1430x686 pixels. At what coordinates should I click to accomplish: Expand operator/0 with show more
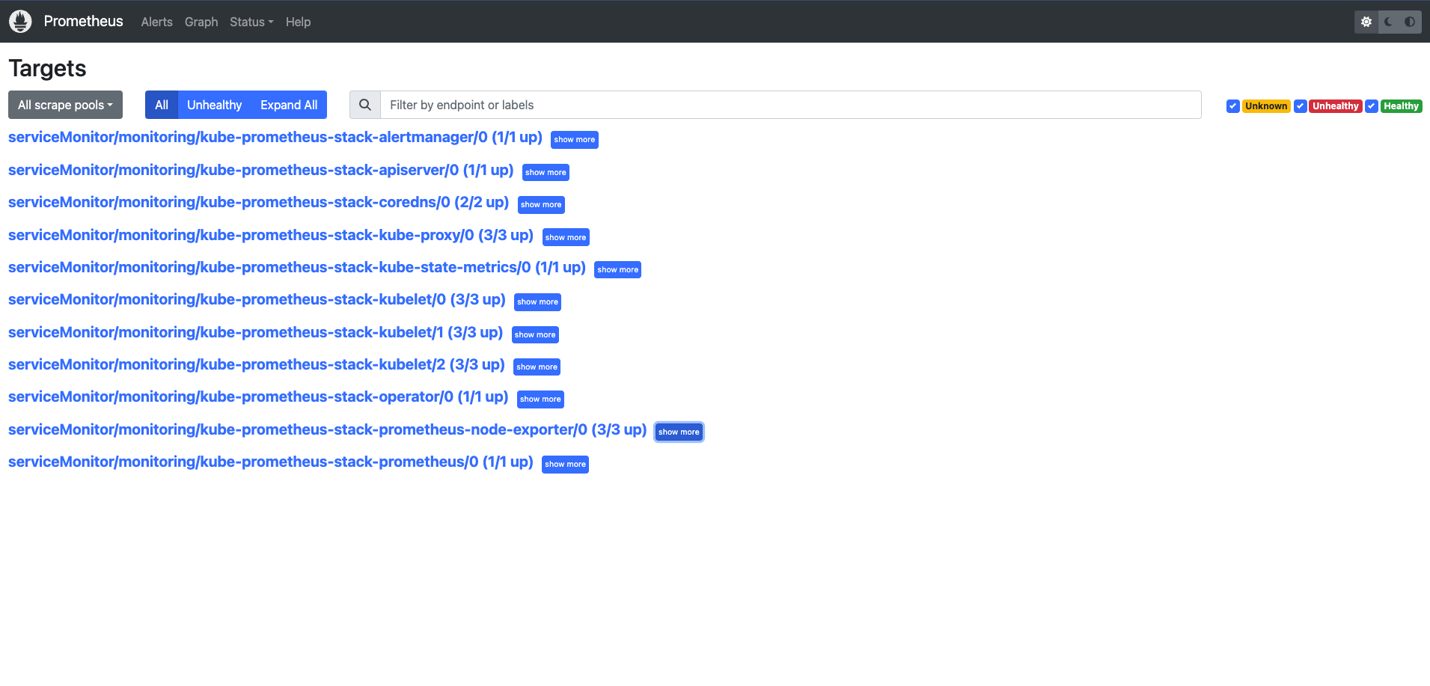click(x=540, y=399)
